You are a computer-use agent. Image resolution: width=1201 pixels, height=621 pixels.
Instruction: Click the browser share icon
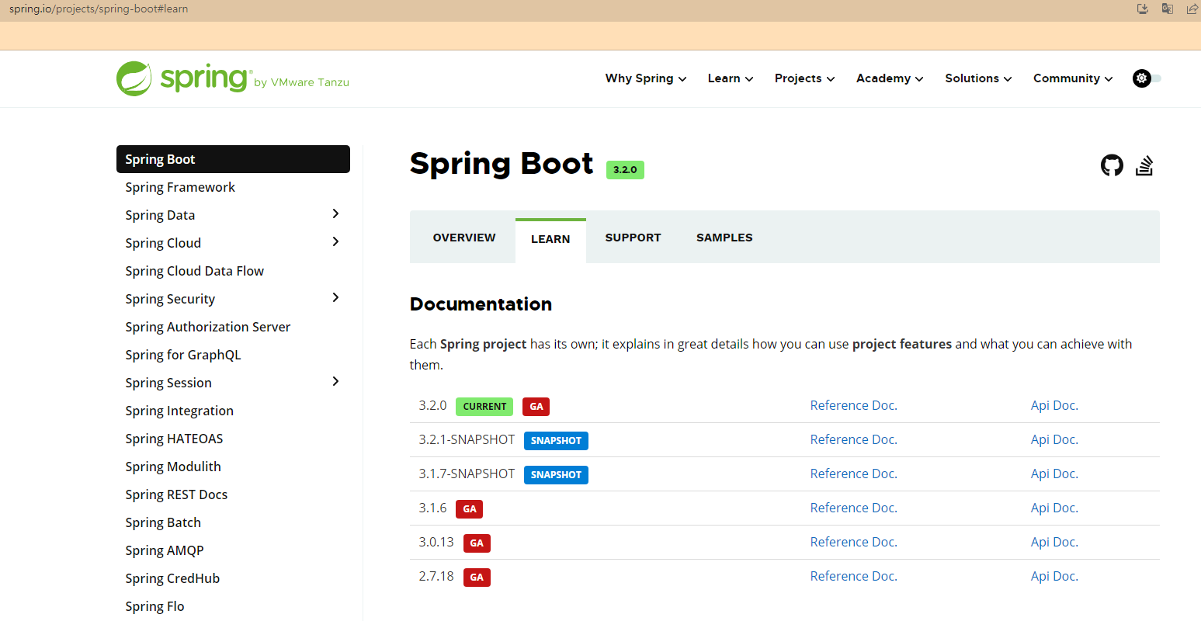[x=1192, y=9]
